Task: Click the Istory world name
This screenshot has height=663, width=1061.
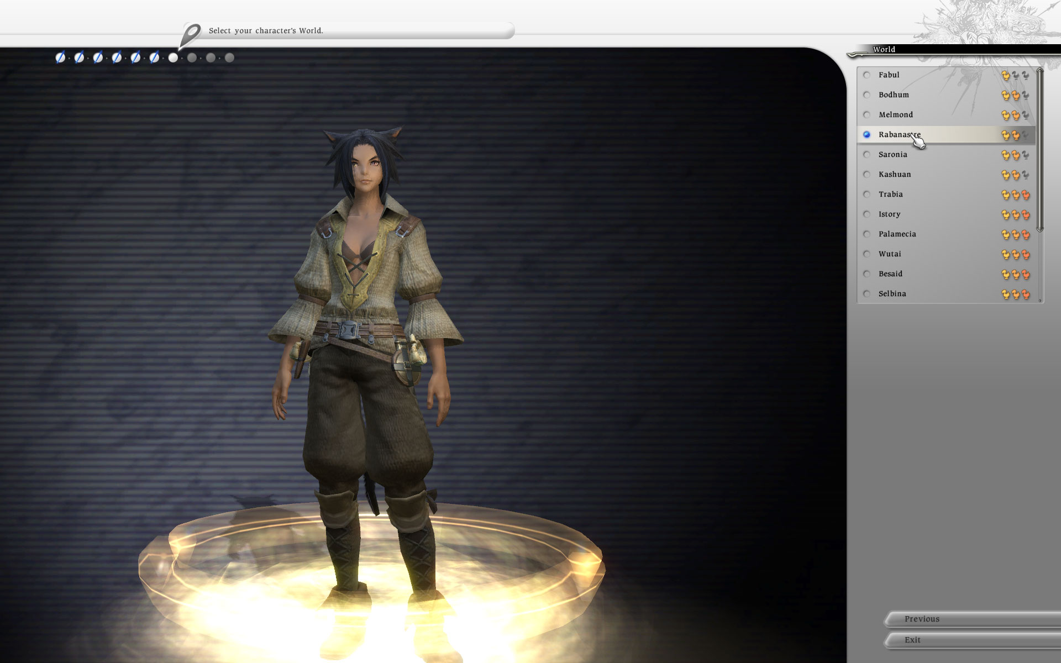Action: 889,214
